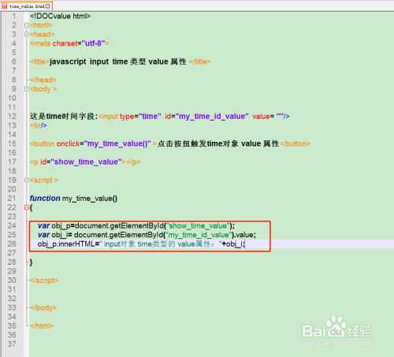Click the </html> closing tag on line 35

pyautogui.click(x=42, y=326)
